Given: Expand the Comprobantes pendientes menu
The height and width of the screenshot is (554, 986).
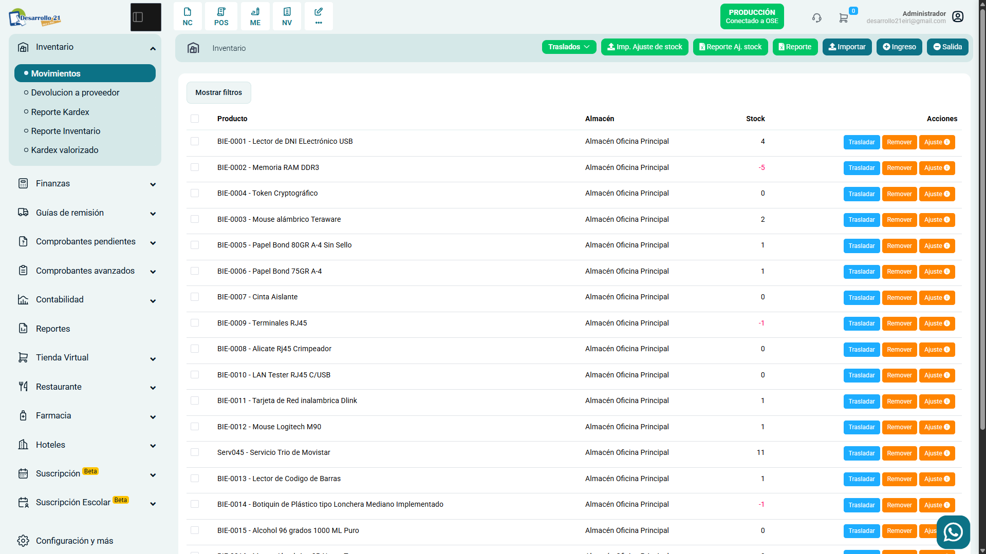Looking at the screenshot, I should (153, 242).
